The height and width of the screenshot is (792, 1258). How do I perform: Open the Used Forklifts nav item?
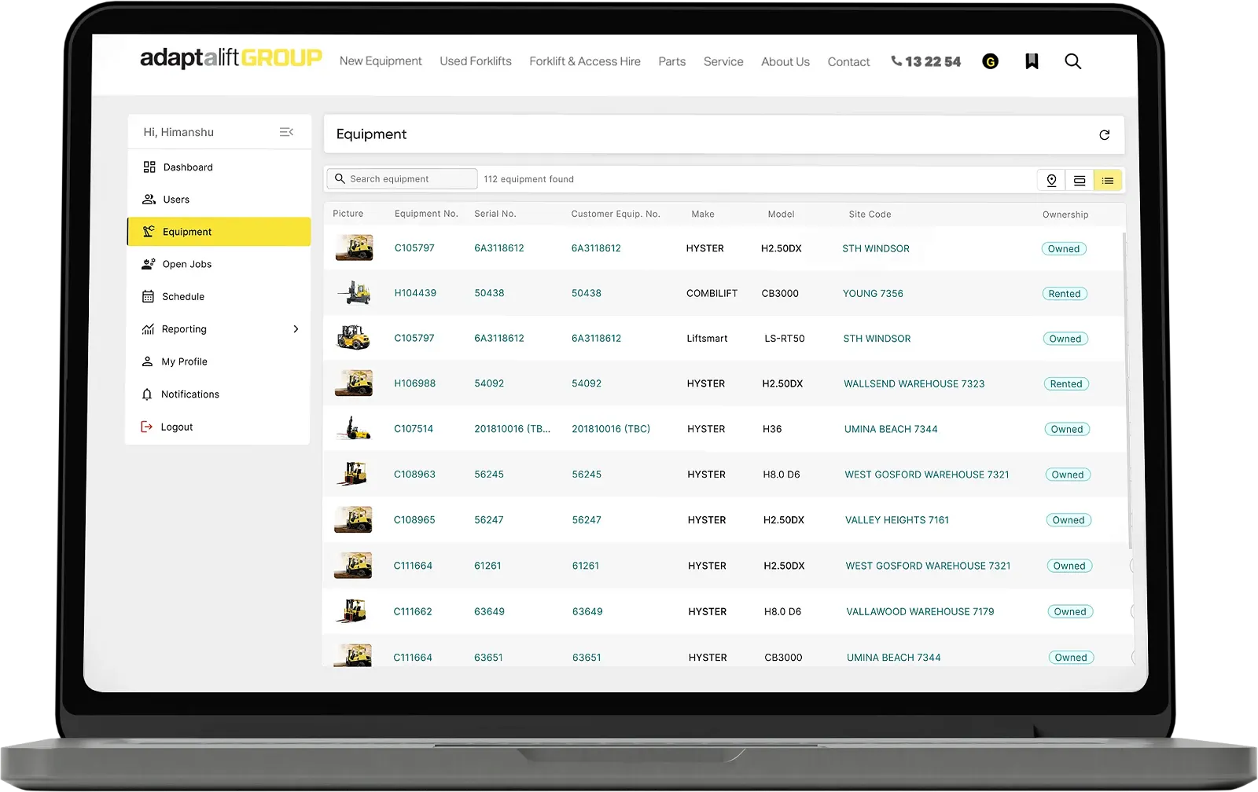(476, 61)
